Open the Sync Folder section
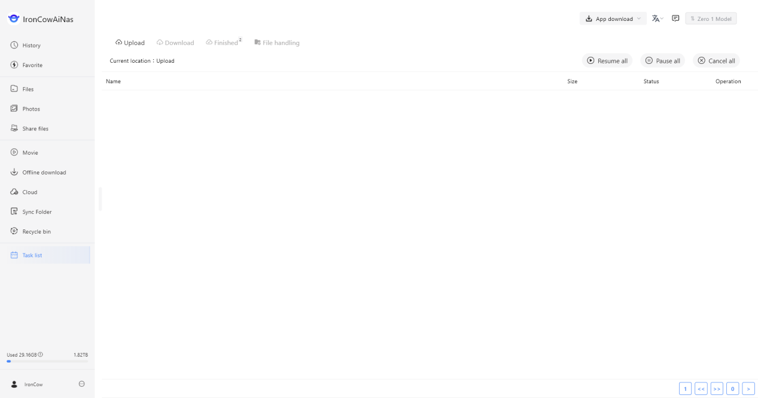Image resolution: width=758 pixels, height=398 pixels. tap(36, 212)
